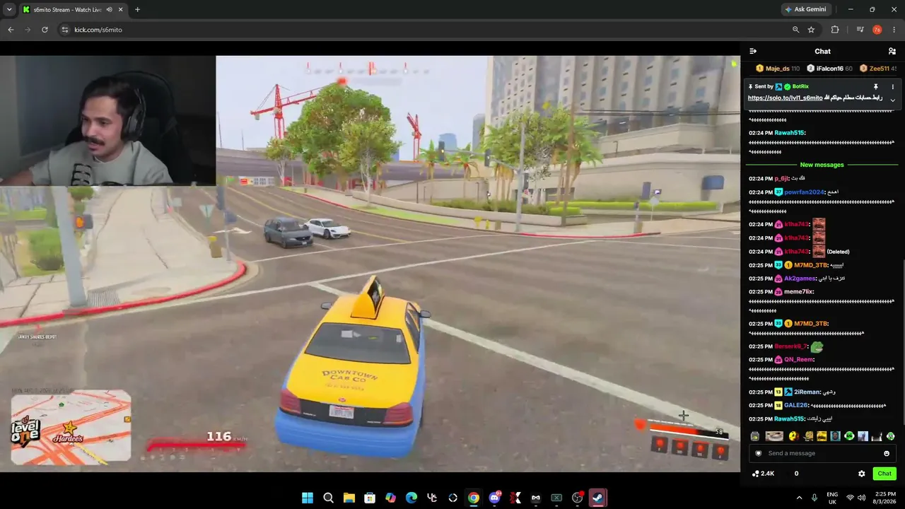Viewport: 905px width, 509px height.
Task: Jump to New messages in chat
Action: 822,165
